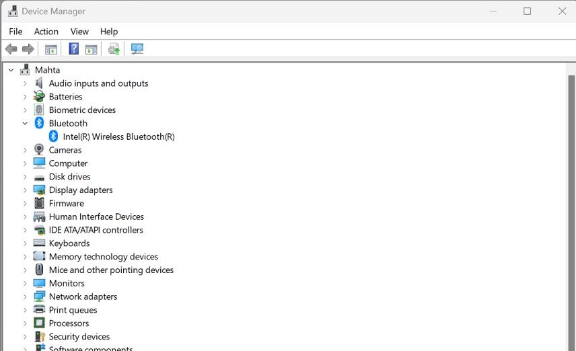Expand the Keyboards chevron
The height and width of the screenshot is (351, 576).
pos(25,243)
